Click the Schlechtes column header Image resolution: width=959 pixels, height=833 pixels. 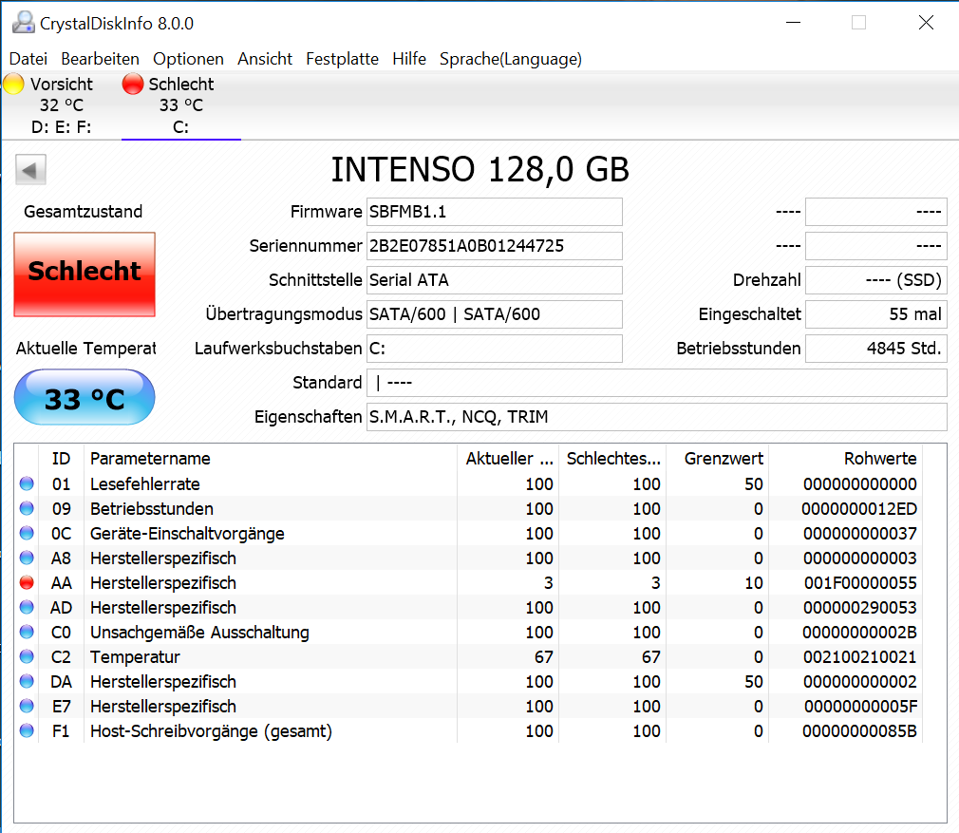612,458
